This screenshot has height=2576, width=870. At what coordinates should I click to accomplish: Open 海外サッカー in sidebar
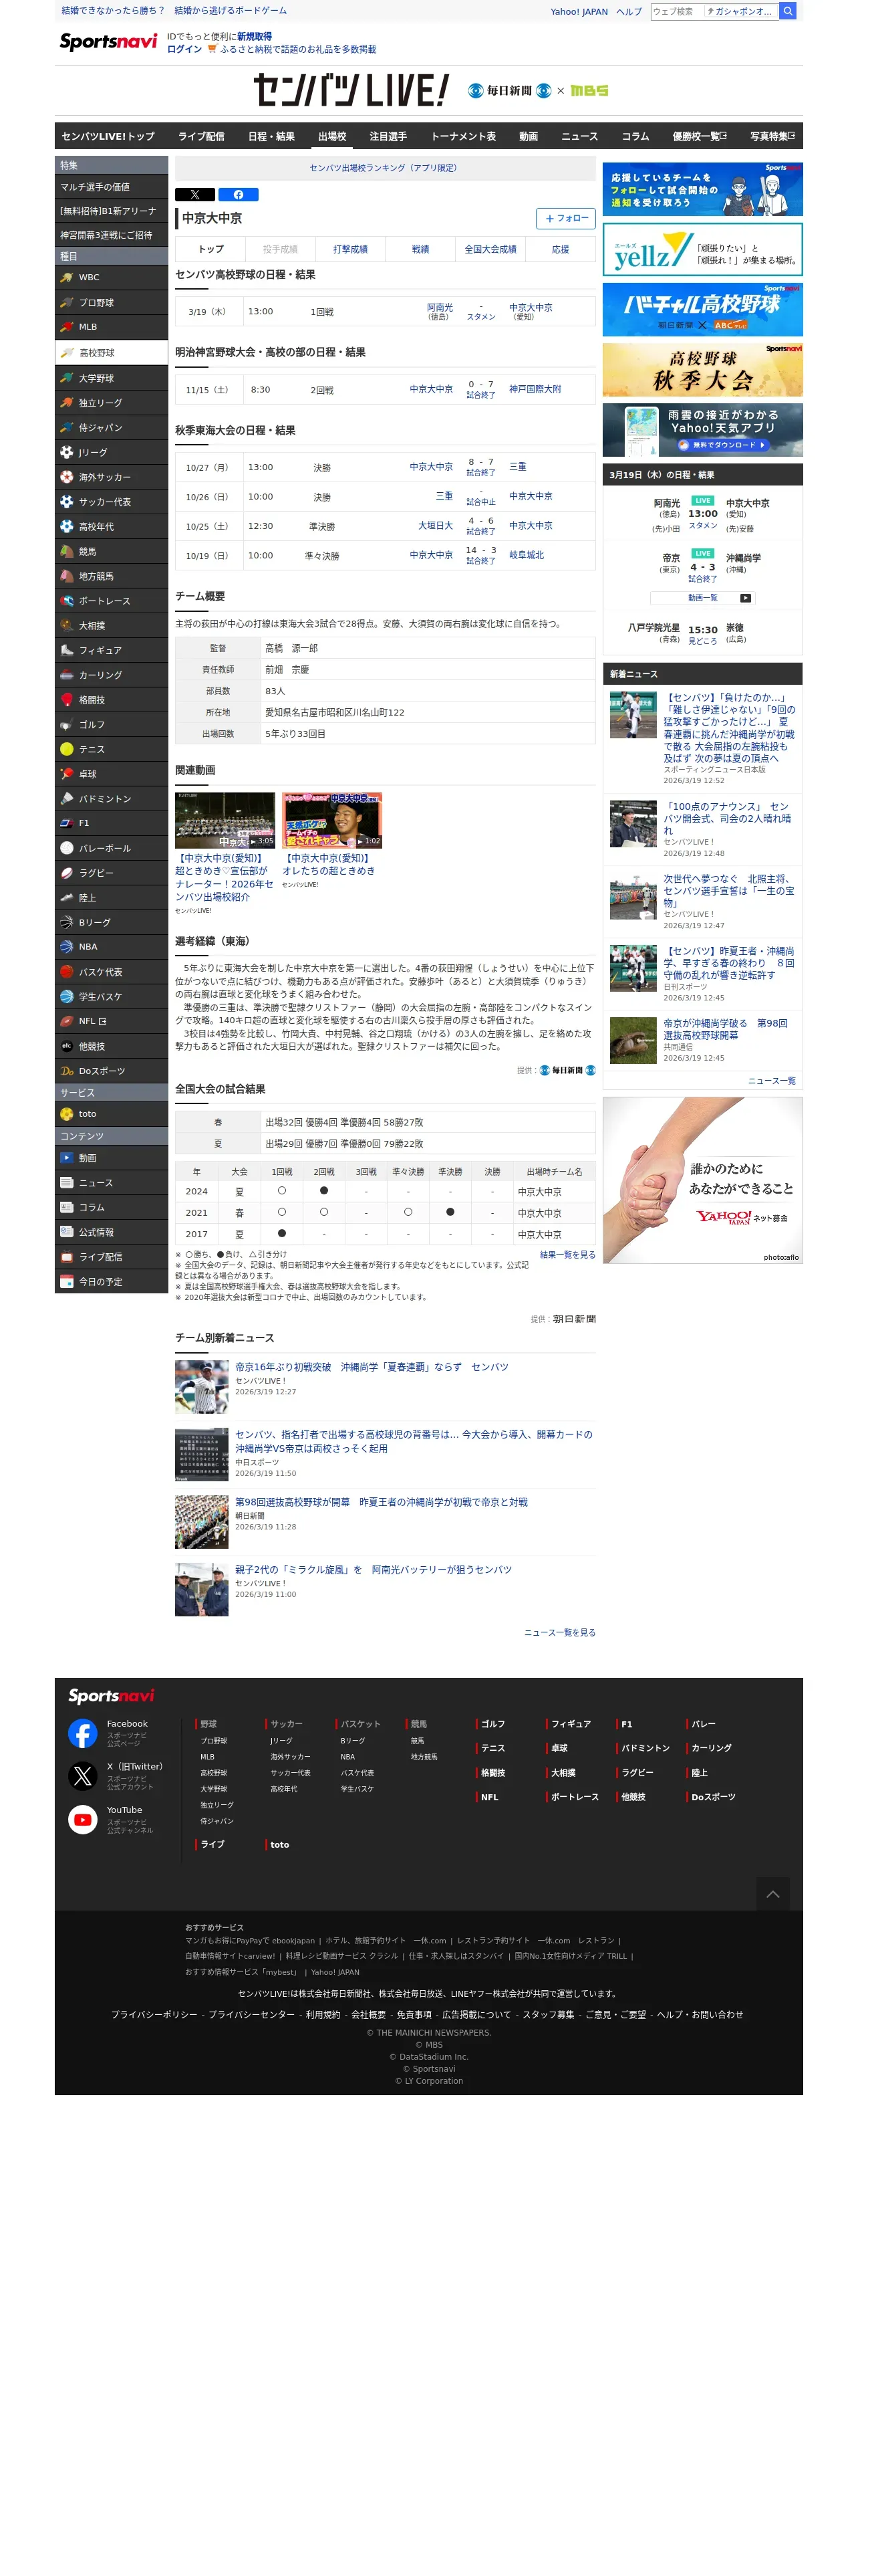coord(111,478)
